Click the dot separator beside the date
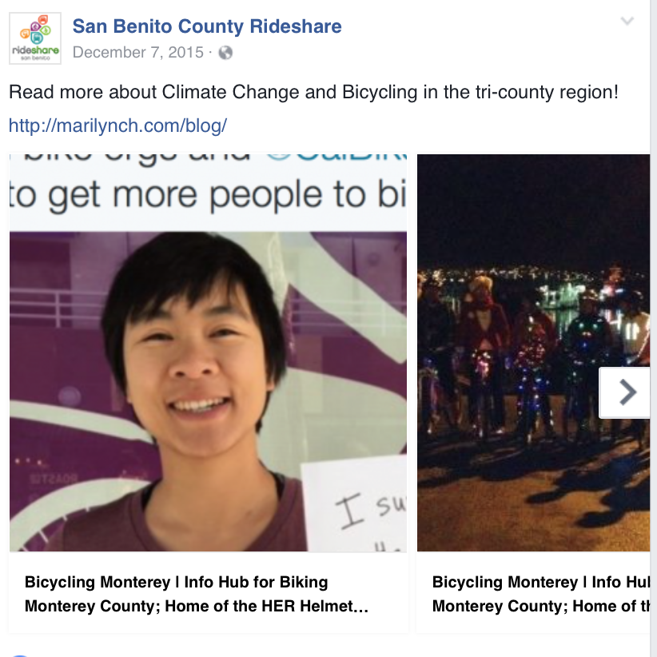This screenshot has height=657, width=657. [x=211, y=53]
